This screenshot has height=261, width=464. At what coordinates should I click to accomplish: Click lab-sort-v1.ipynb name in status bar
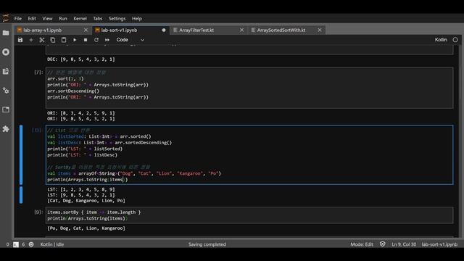coord(439,244)
